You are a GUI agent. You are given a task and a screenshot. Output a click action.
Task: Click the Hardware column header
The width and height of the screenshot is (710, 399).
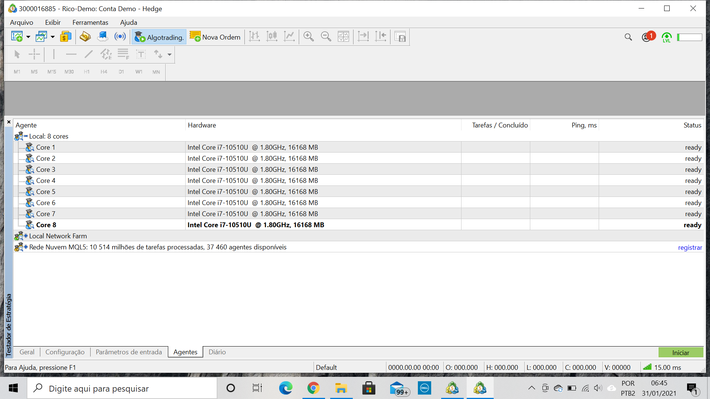click(x=323, y=125)
